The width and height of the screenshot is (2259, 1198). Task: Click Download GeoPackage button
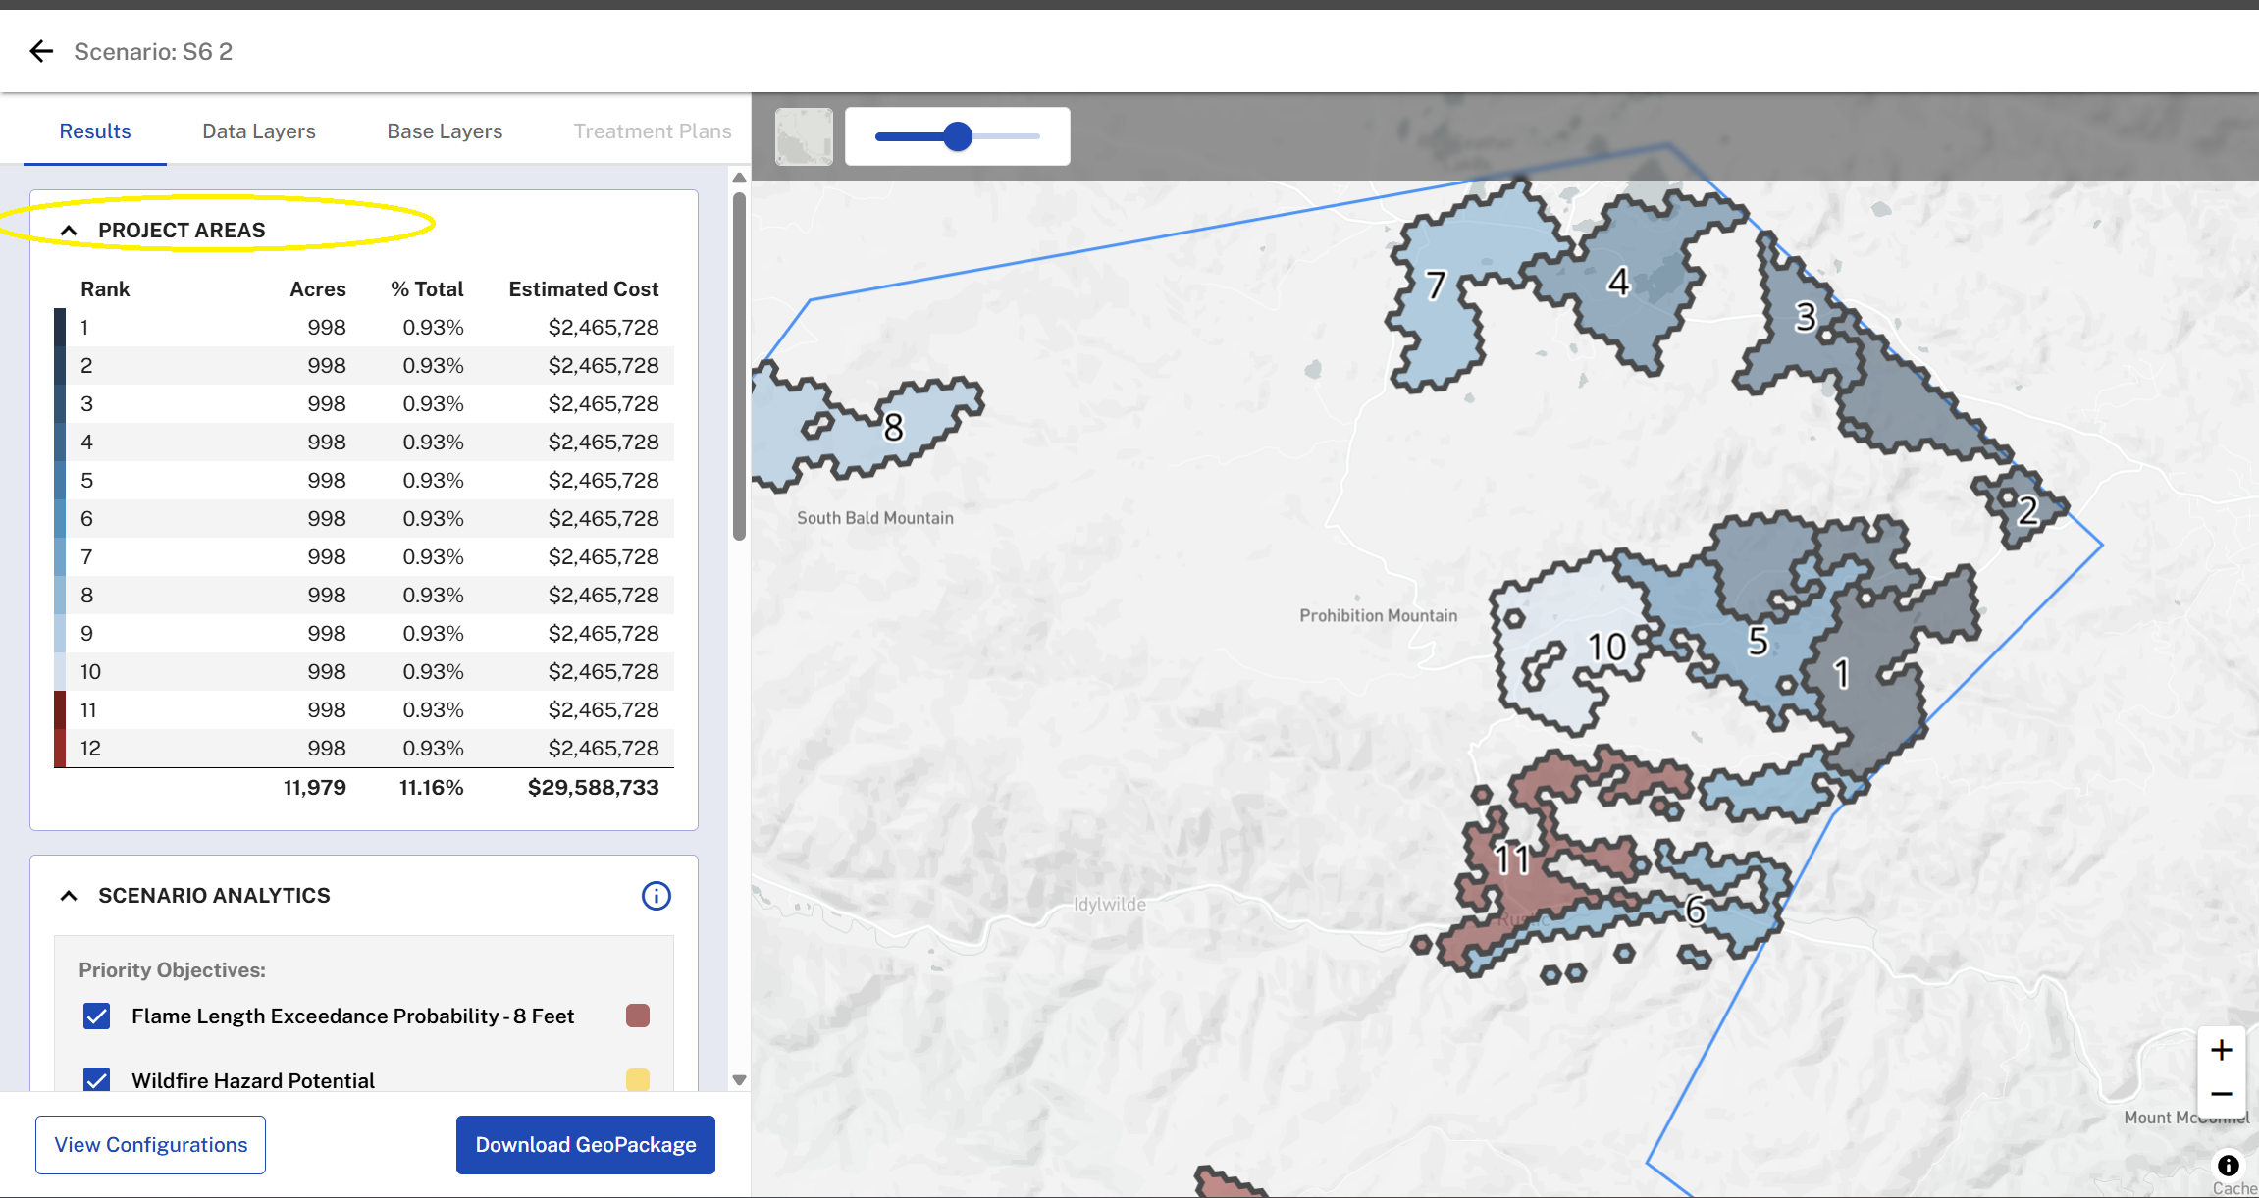tap(586, 1144)
